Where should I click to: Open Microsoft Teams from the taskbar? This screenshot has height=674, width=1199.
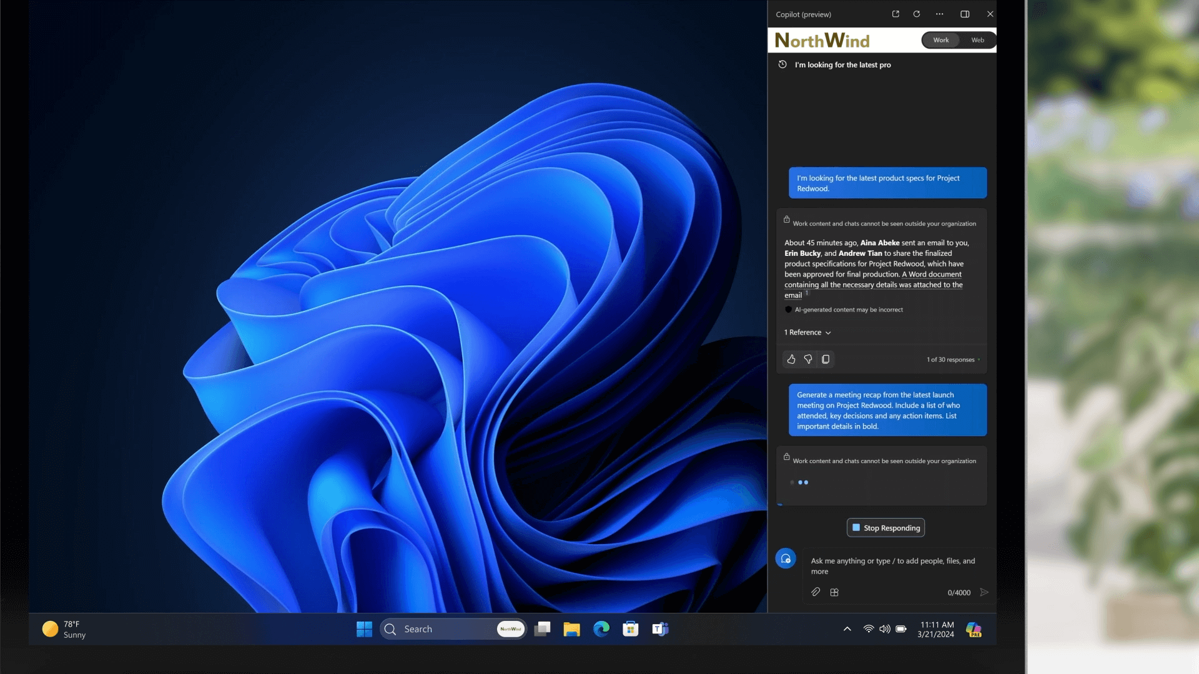(x=660, y=629)
